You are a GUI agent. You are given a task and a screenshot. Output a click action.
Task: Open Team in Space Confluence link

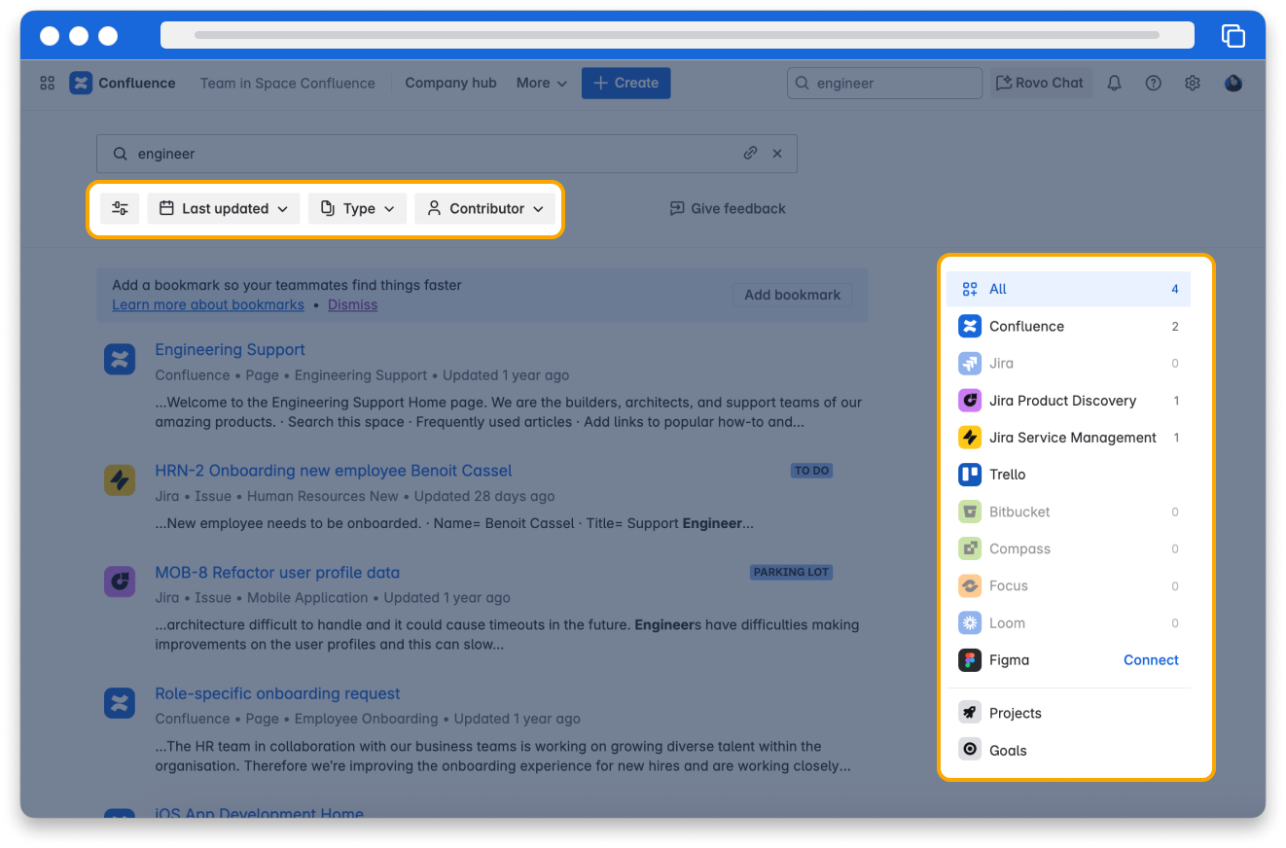[288, 83]
